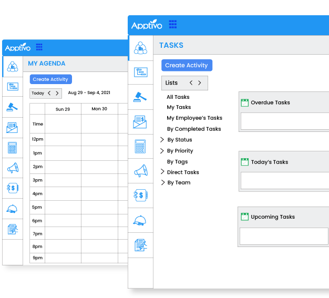The image size is (329, 298).
Task: Click Apptivo logo in My Agenda window
Action: pos(18,47)
